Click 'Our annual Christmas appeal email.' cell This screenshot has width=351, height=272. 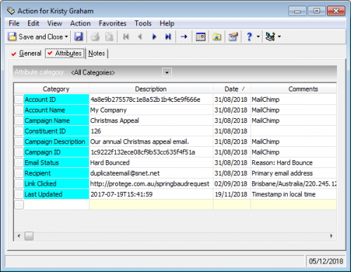tap(151, 141)
